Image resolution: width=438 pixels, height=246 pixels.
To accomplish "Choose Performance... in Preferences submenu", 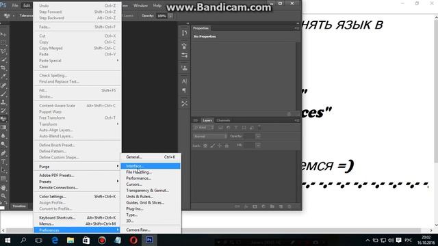I will pos(151,178).
